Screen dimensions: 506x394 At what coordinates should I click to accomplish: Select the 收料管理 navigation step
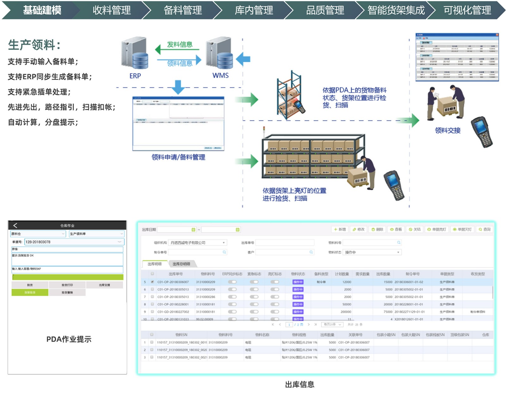[111, 10]
